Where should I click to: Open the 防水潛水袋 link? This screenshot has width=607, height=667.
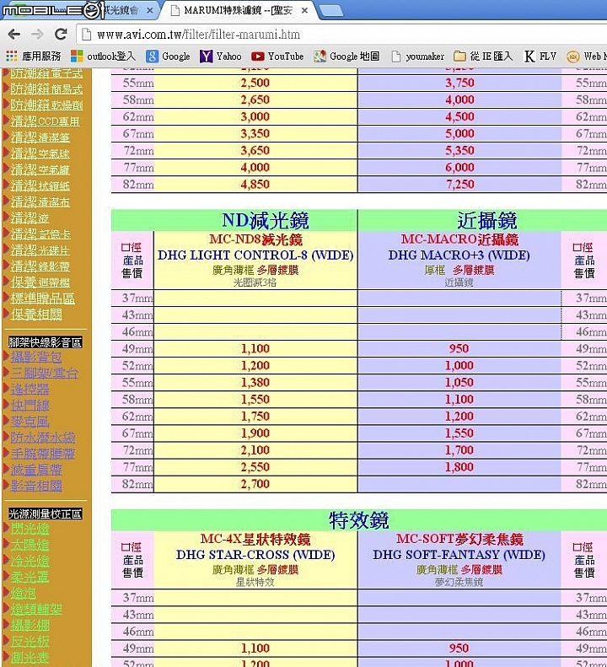point(43,438)
